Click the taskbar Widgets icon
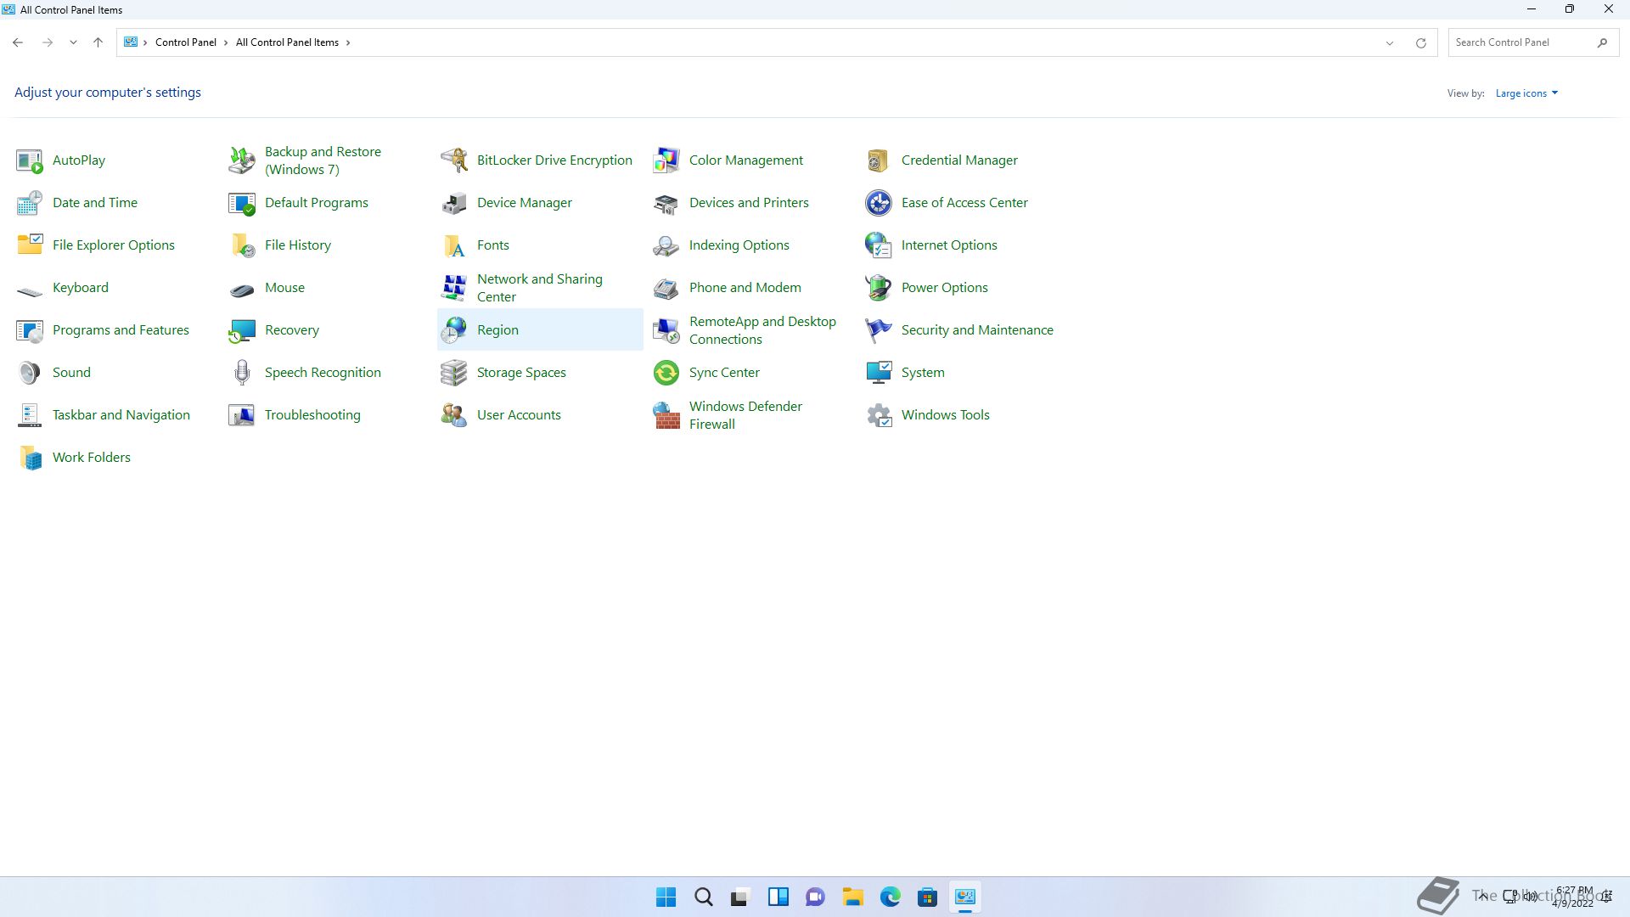The height and width of the screenshot is (917, 1630). point(778,897)
